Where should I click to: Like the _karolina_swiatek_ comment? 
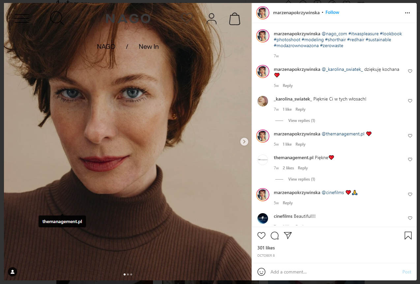410,101
